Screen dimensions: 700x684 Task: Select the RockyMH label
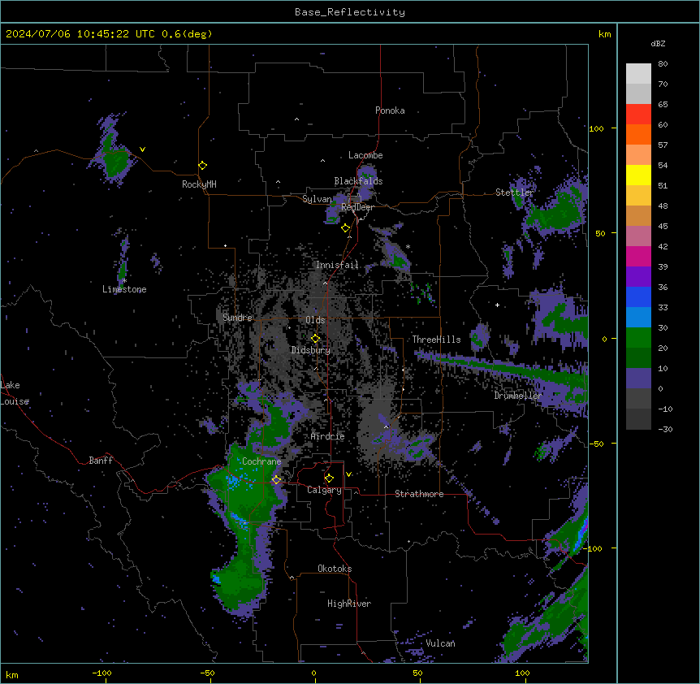[199, 184]
